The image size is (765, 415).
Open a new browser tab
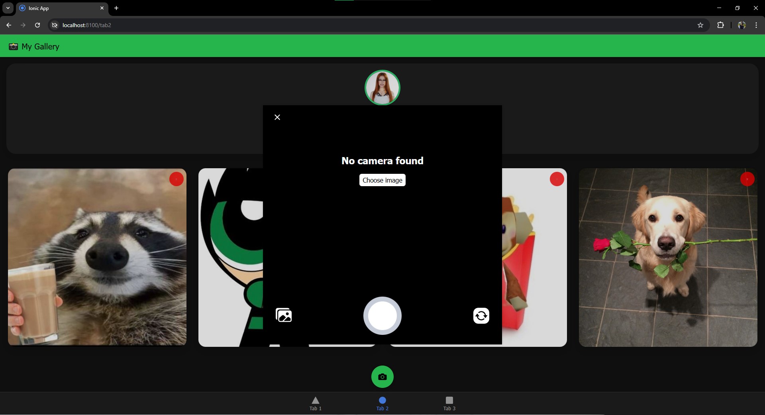click(x=116, y=8)
